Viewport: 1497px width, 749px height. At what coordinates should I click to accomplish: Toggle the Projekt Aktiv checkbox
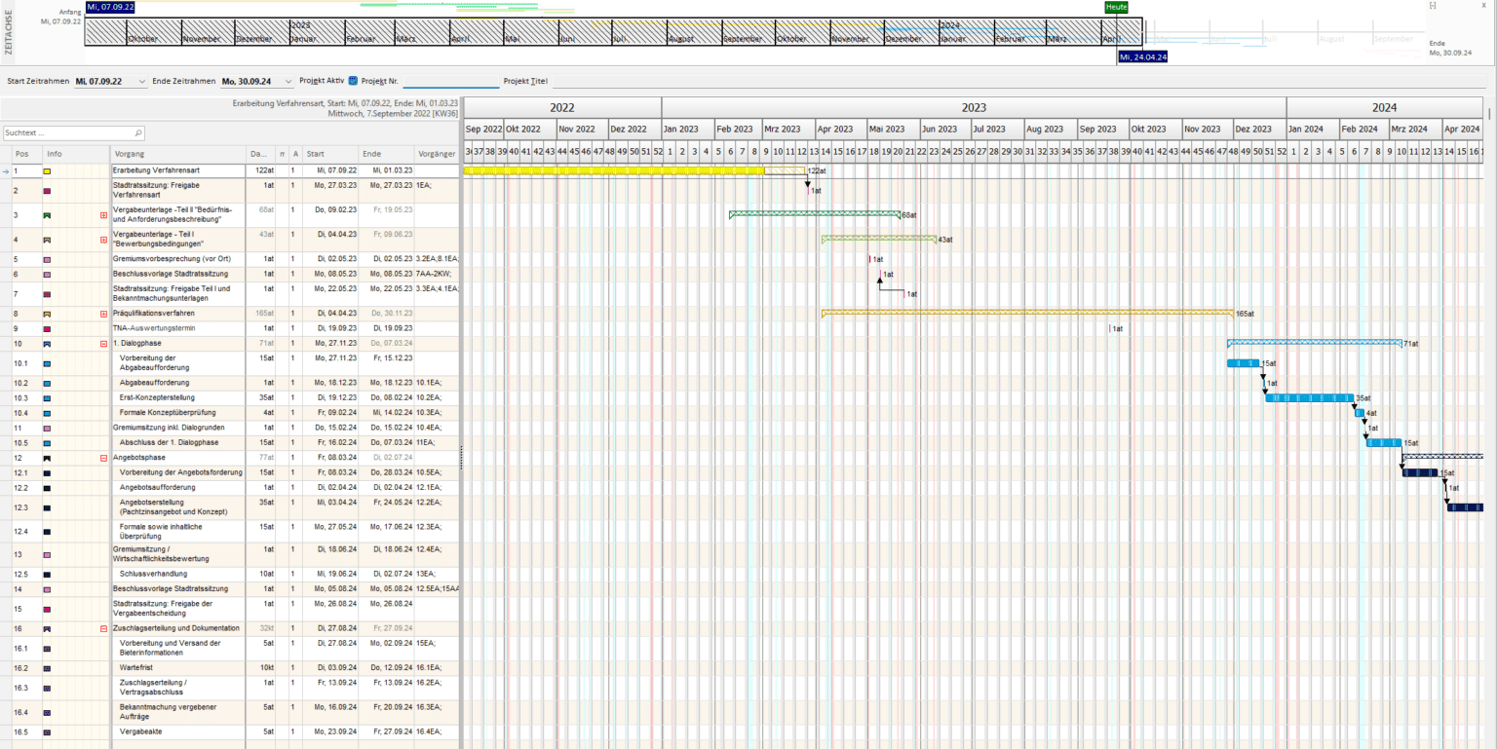tap(353, 81)
